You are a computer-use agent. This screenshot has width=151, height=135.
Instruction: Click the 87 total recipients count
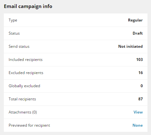point(140,99)
